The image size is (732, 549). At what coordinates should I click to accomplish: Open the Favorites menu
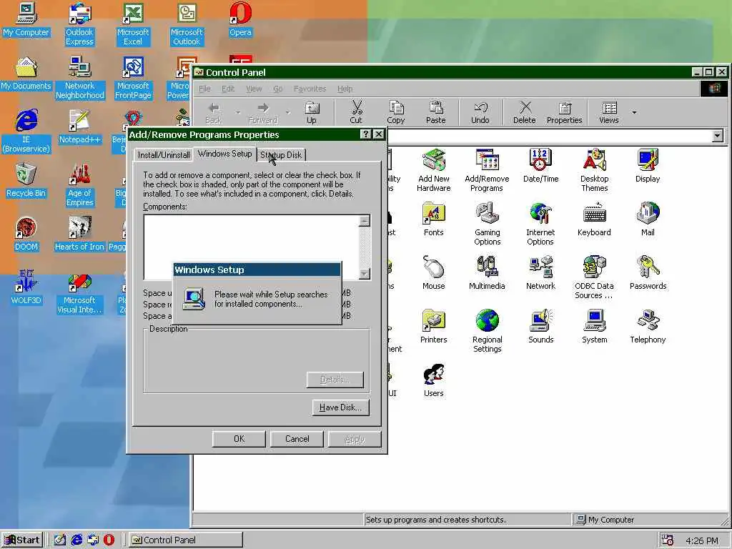[310, 89]
